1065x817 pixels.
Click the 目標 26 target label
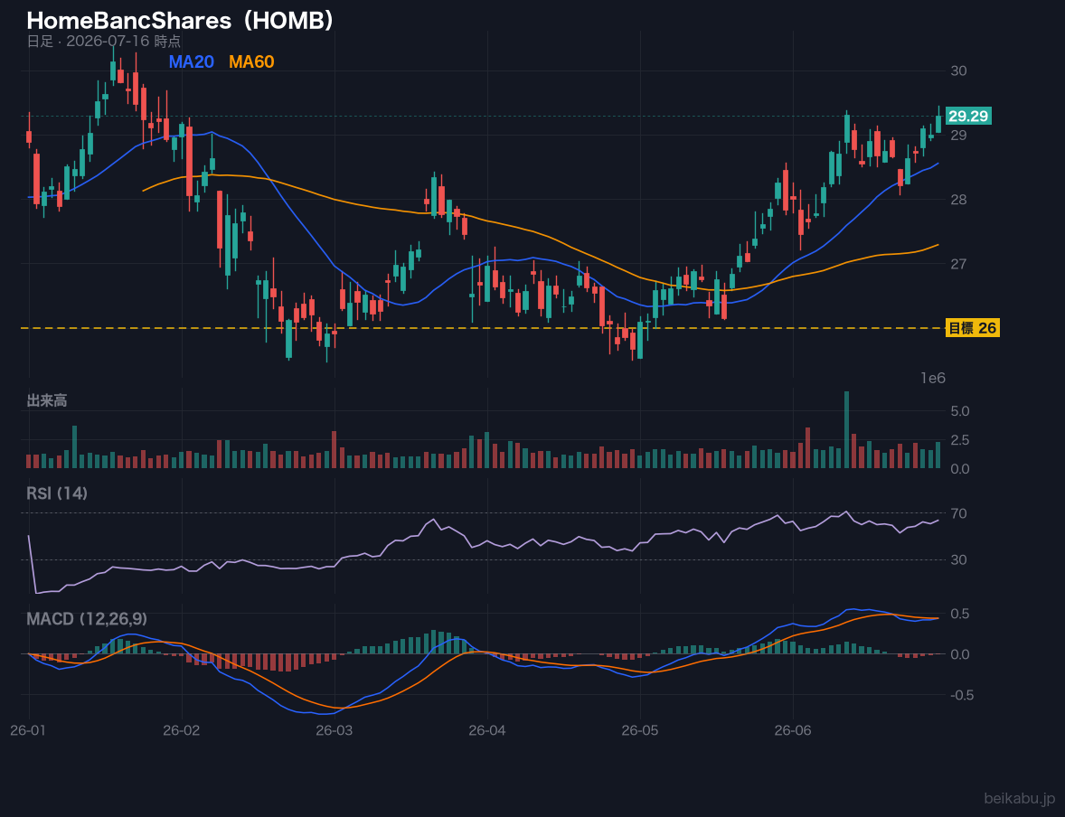[972, 328]
